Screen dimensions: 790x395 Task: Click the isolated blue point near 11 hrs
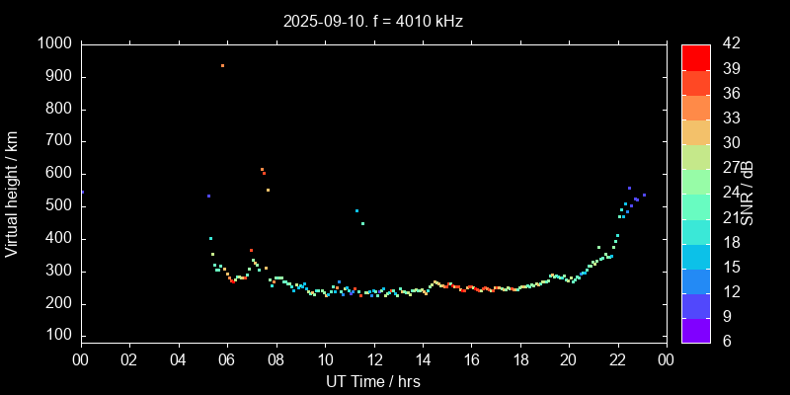tap(356, 210)
